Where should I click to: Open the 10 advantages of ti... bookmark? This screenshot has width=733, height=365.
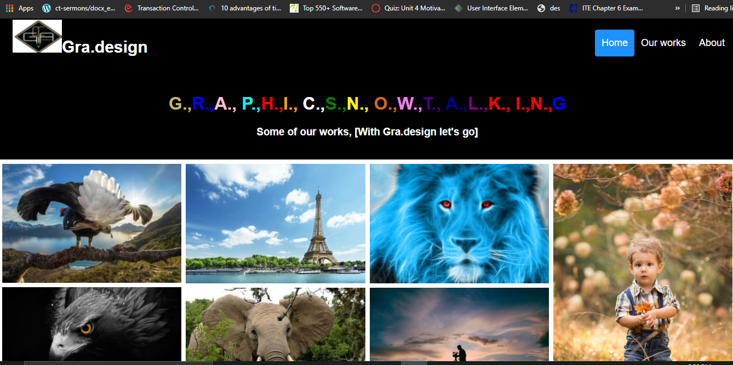(244, 8)
